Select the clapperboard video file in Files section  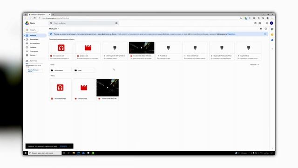click(84, 90)
